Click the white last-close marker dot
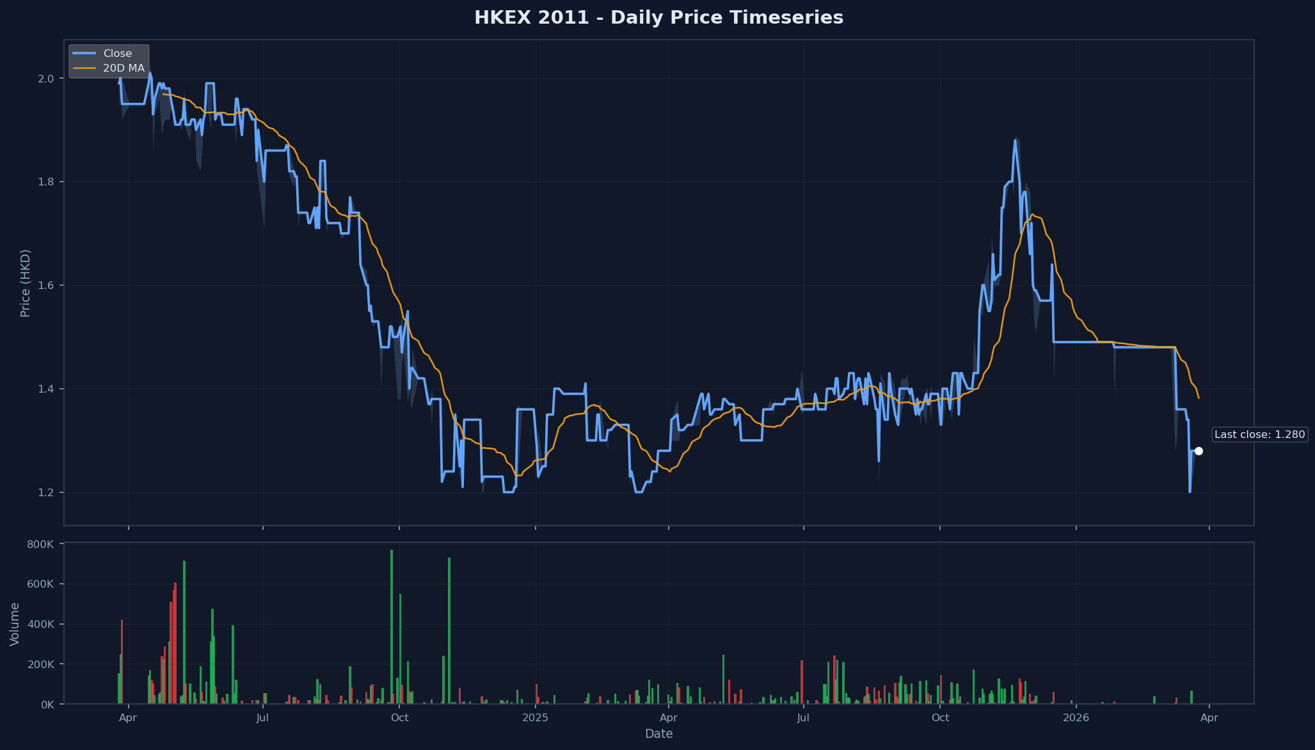Screen dimensions: 1315x750 (1199, 451)
